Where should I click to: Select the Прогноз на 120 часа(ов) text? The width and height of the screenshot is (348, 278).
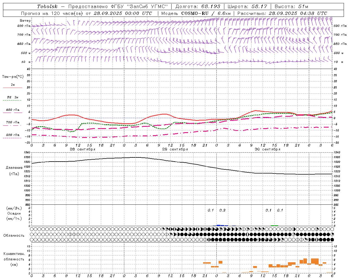(x=52, y=13)
